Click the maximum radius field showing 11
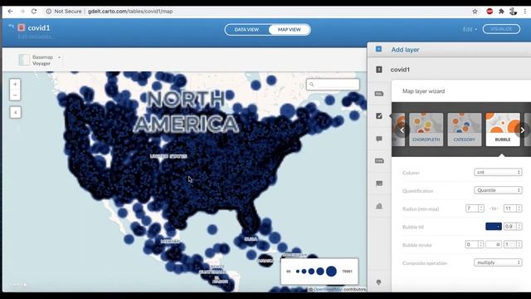This screenshot has height=299, width=531. pyautogui.click(x=513, y=208)
